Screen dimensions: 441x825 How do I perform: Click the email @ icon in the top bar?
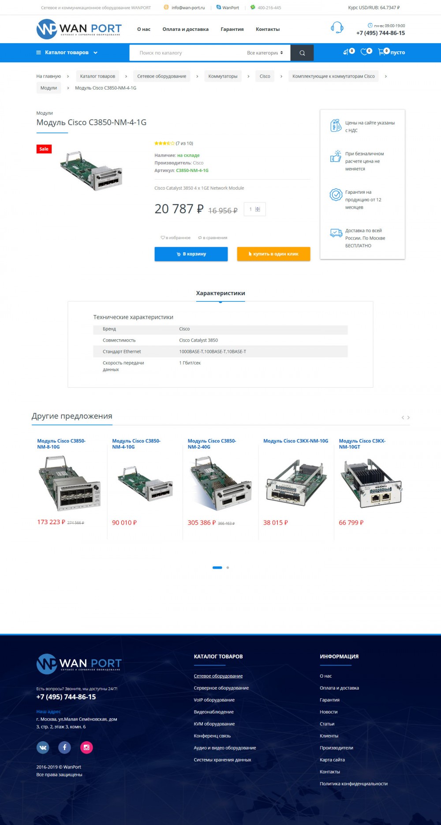pyautogui.click(x=166, y=7)
